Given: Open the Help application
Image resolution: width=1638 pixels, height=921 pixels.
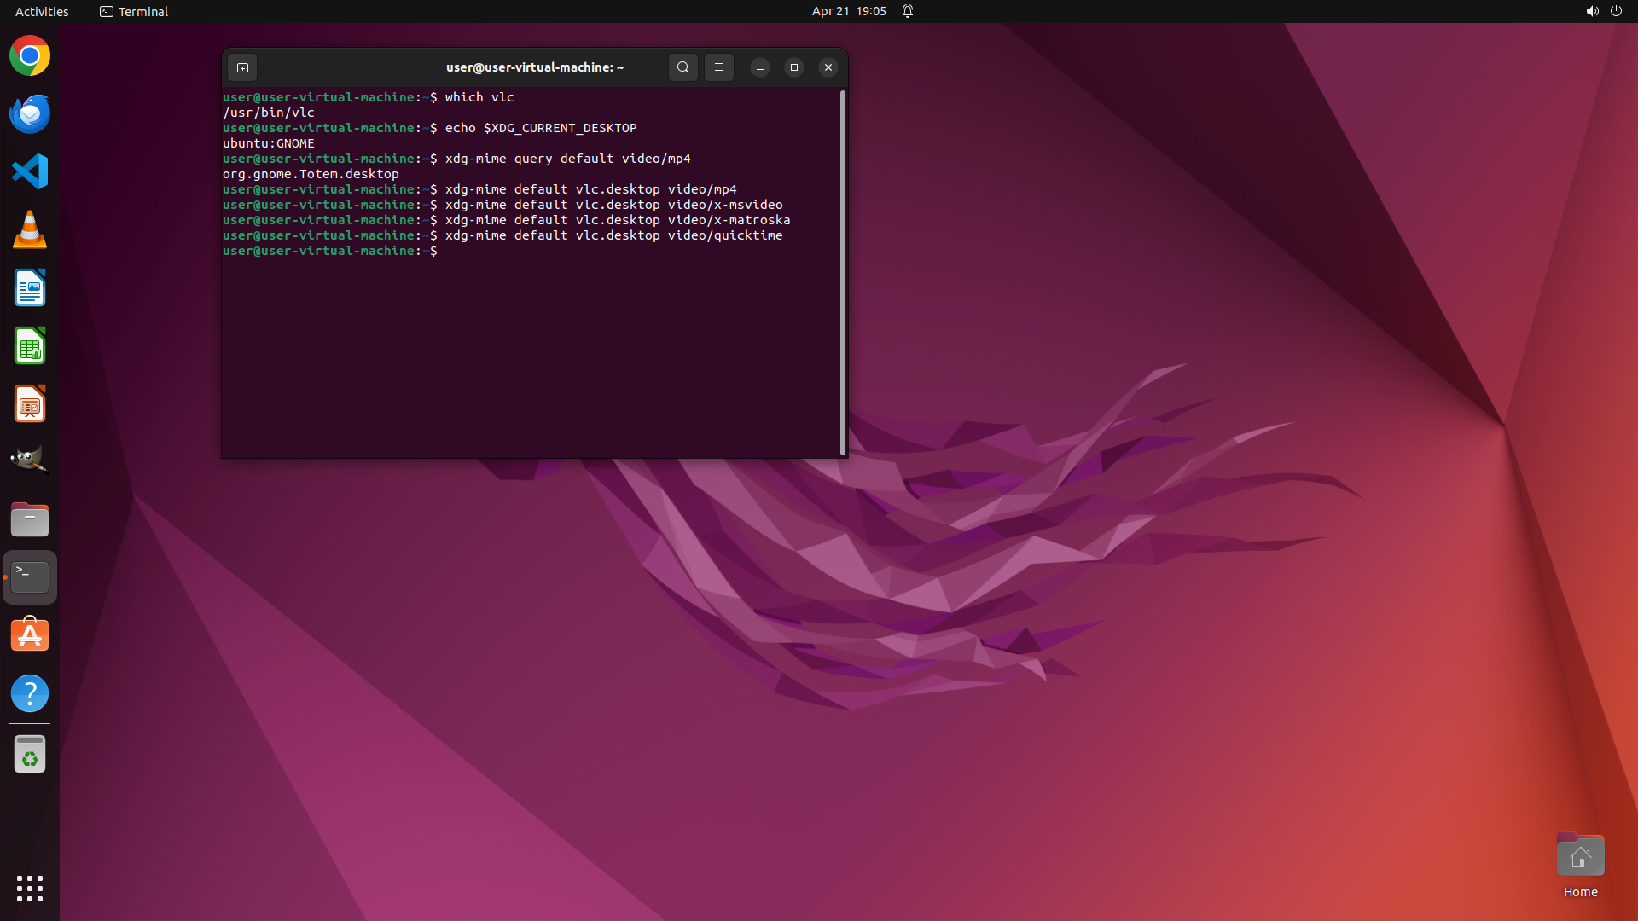Looking at the screenshot, I should point(30,693).
